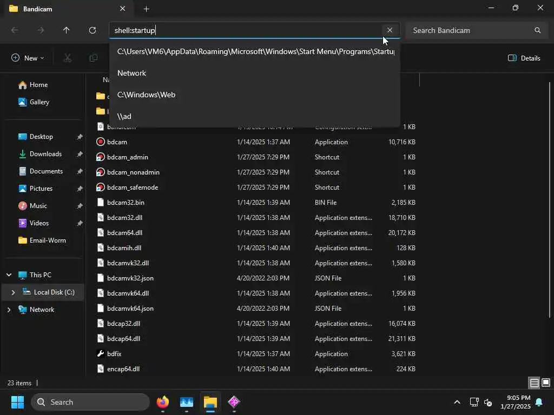Viewport: 554px width, 415px height.
Task: Close the Bandicam tab
Action: click(x=123, y=9)
